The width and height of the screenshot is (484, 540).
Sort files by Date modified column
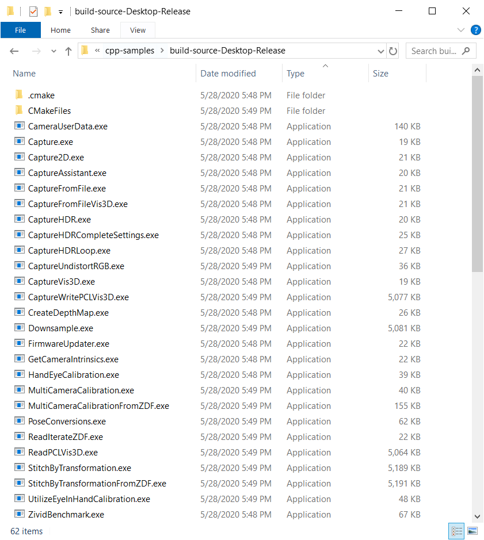[228, 74]
